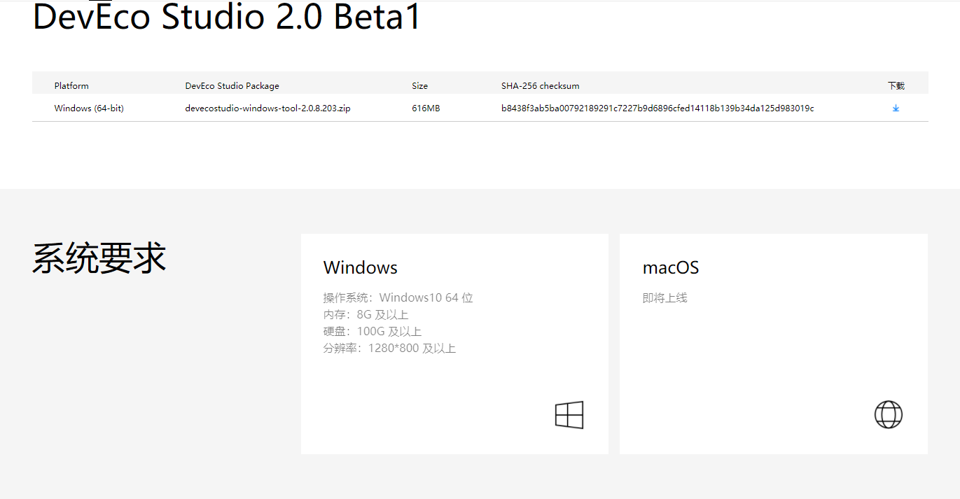Click the macOS title in the requirements card

coord(670,267)
